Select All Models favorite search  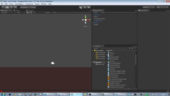[100, 54]
